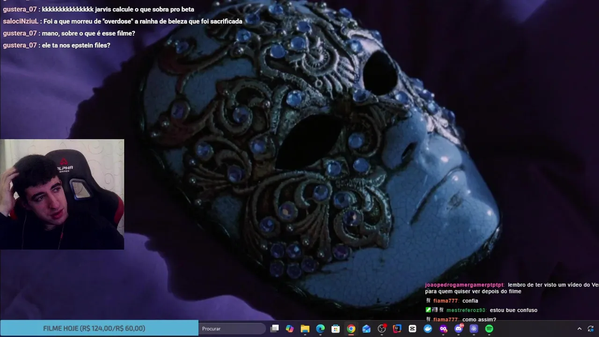599x337 pixels.
Task: Focus the Procurar search box
Action: pos(232,329)
